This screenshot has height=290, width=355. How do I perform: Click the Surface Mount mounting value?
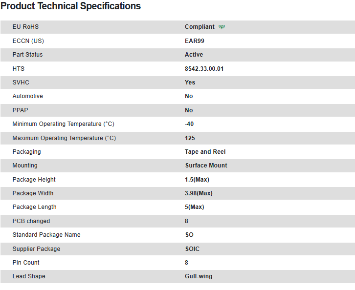[206, 166]
